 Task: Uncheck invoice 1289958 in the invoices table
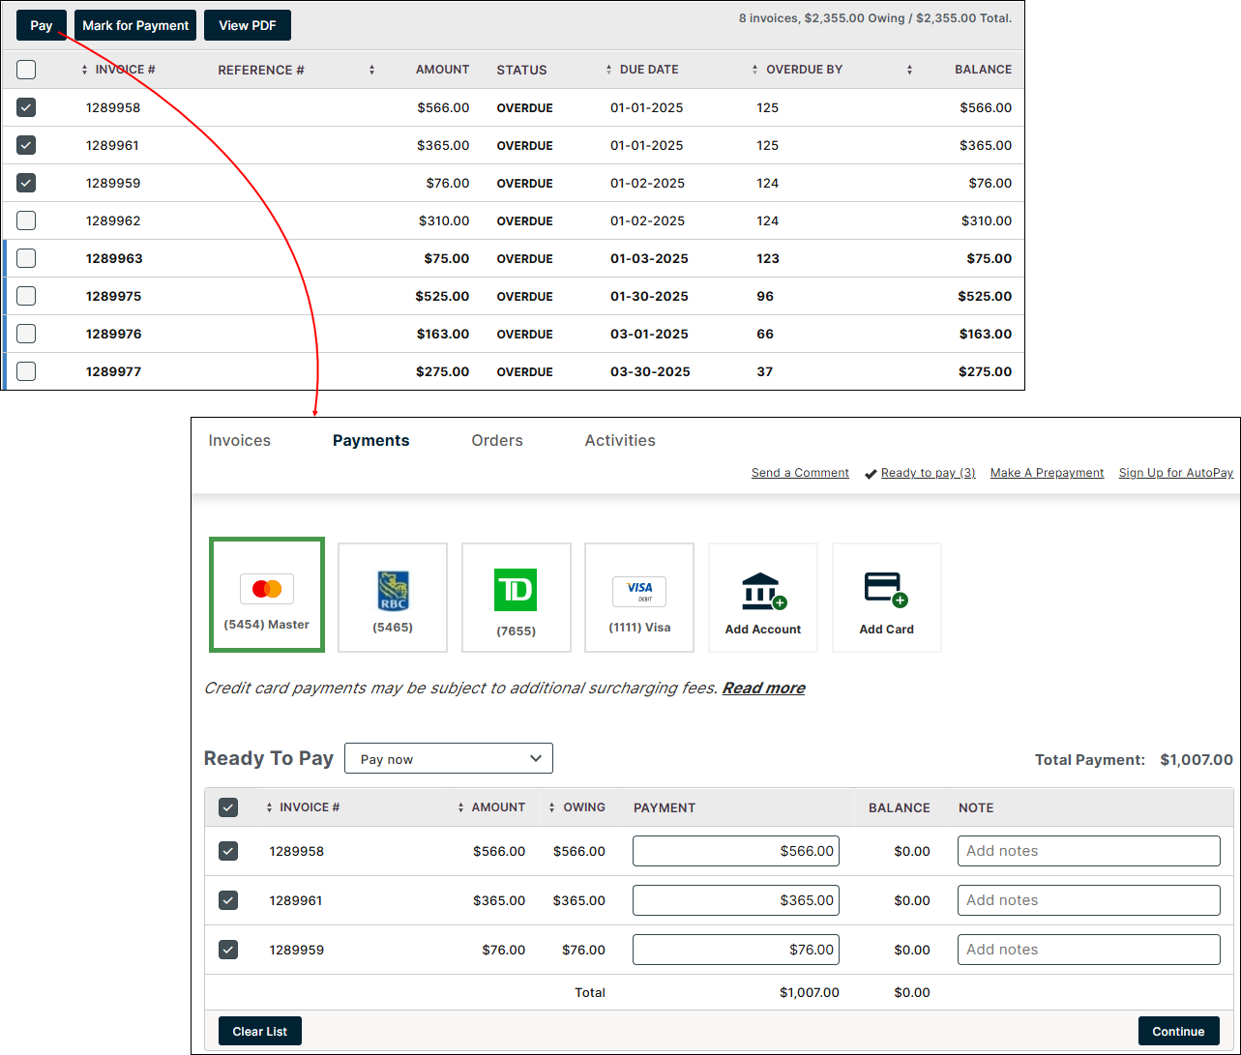26,107
